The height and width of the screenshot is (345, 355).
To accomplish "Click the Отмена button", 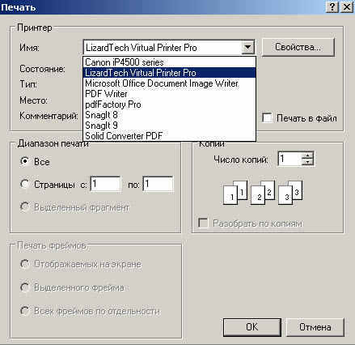I will [x=315, y=327].
